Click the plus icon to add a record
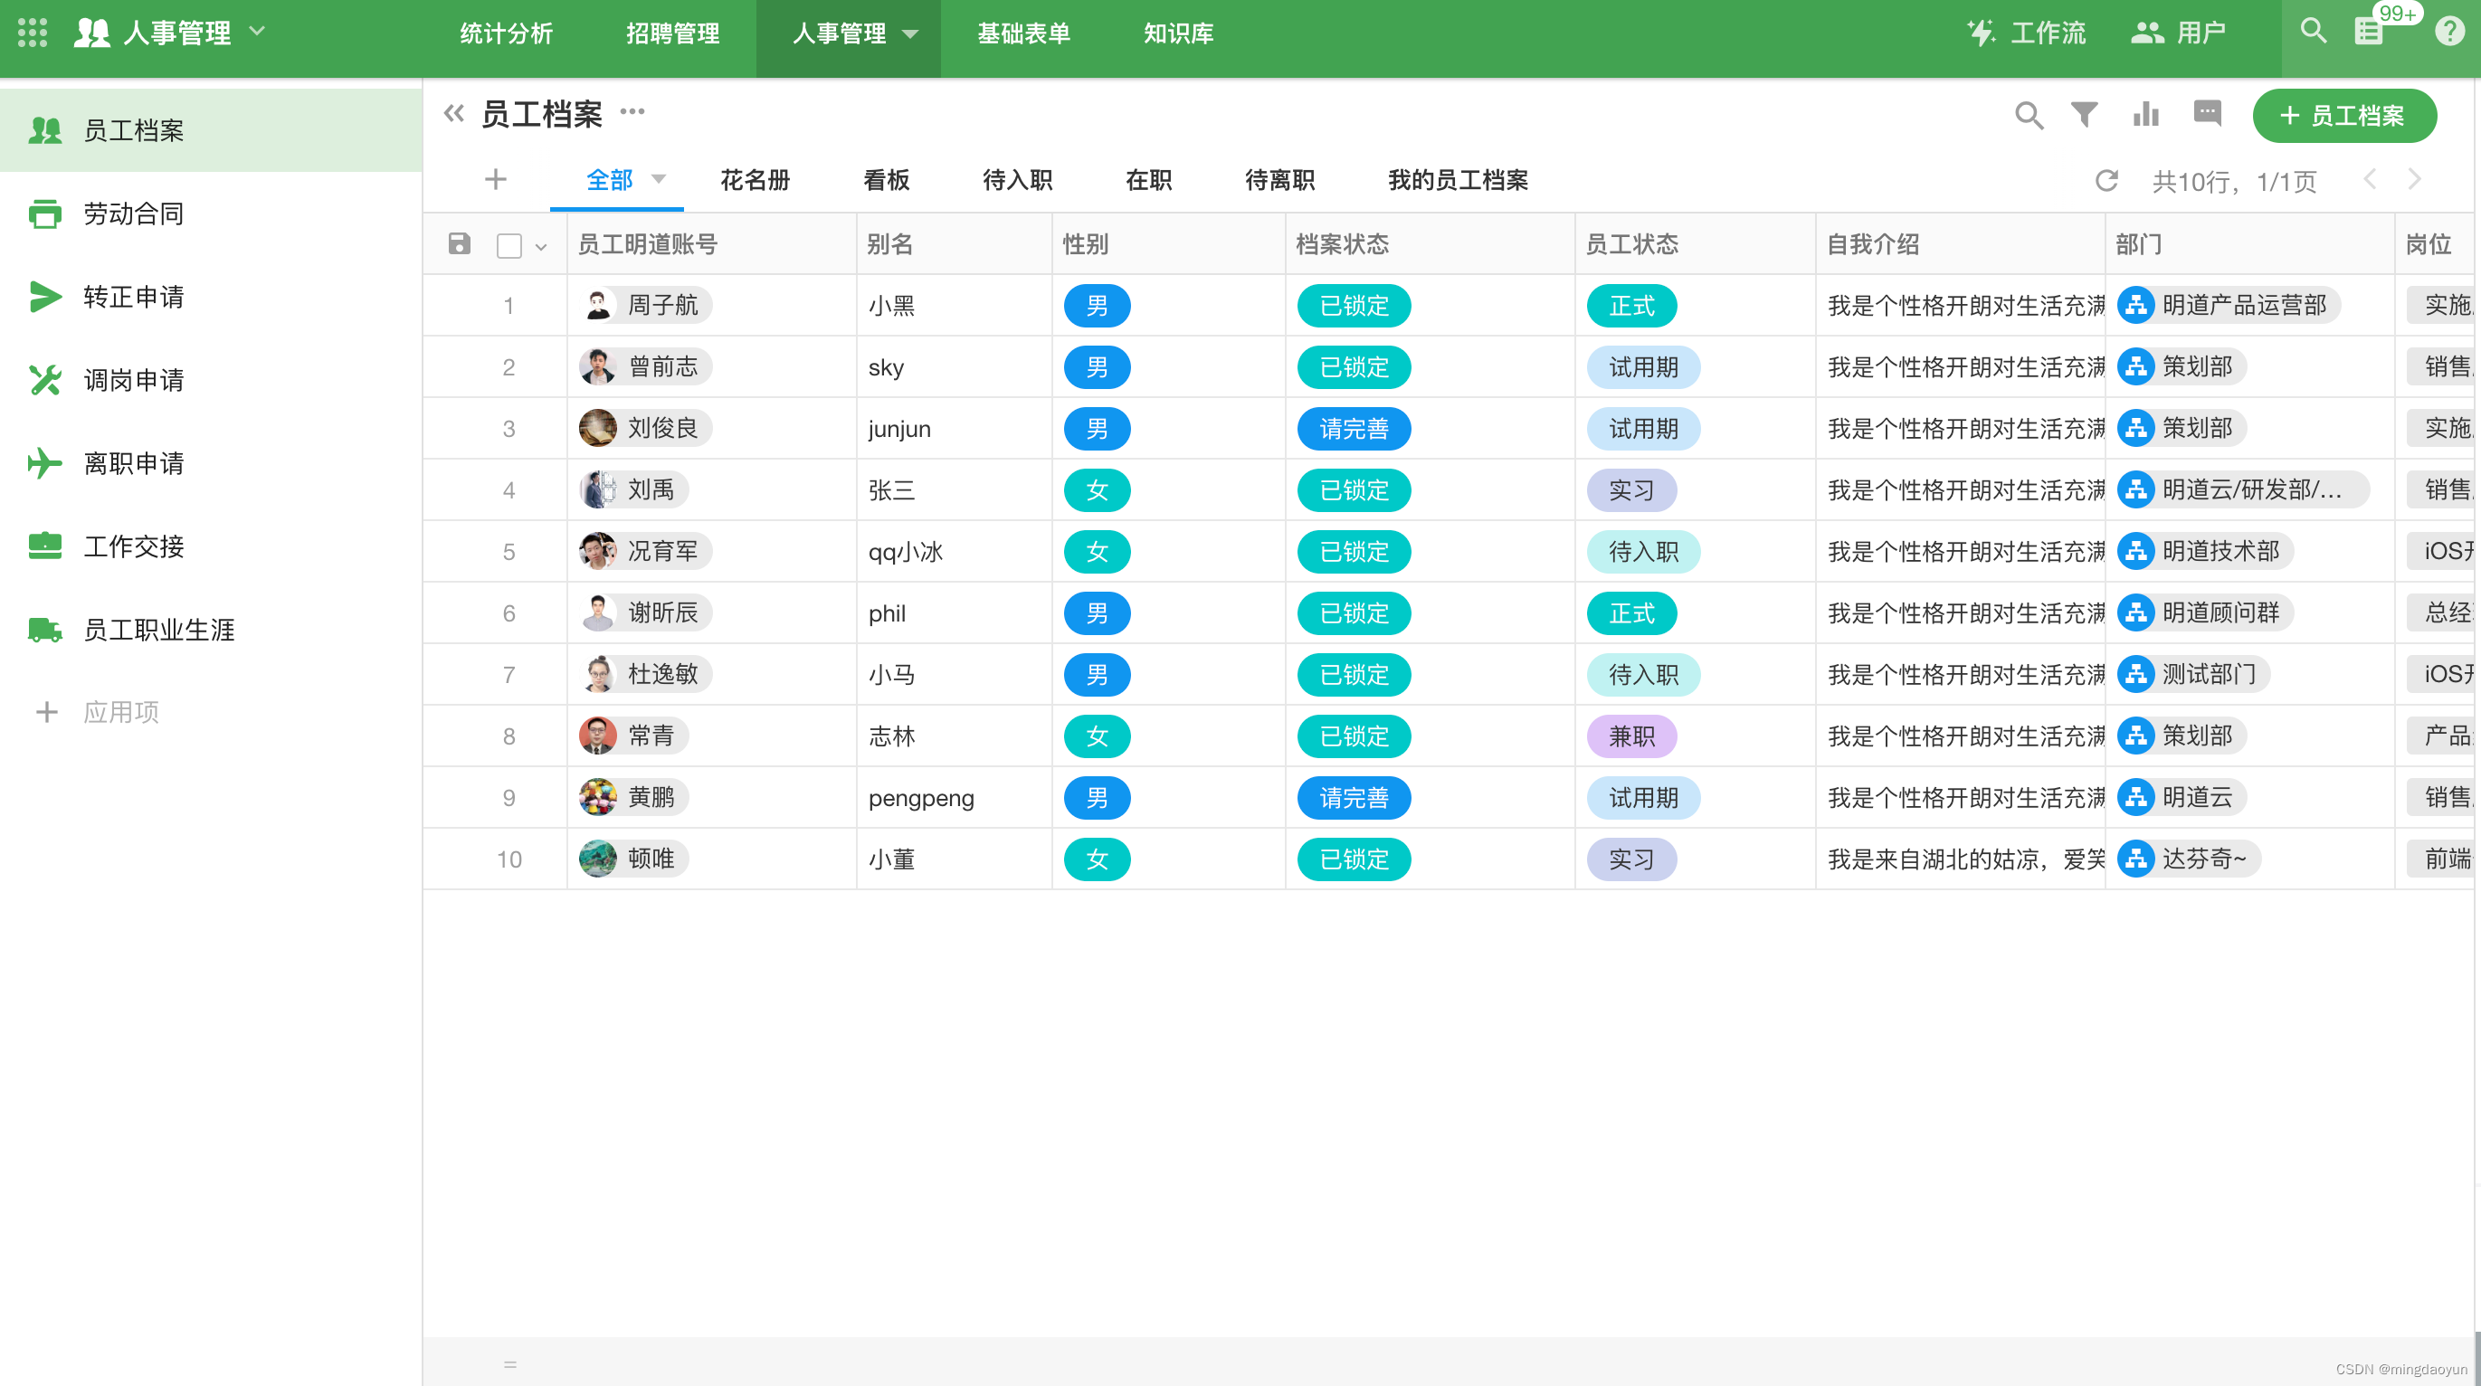The image size is (2481, 1386). point(495,179)
